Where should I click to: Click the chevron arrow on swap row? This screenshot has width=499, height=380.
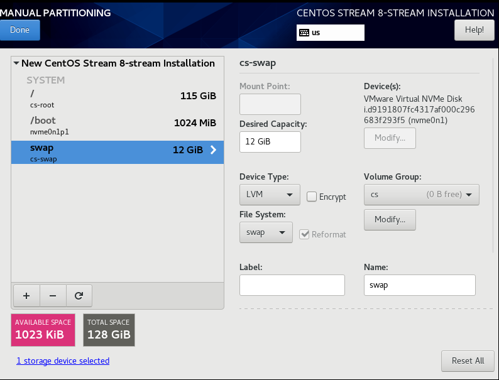point(213,149)
